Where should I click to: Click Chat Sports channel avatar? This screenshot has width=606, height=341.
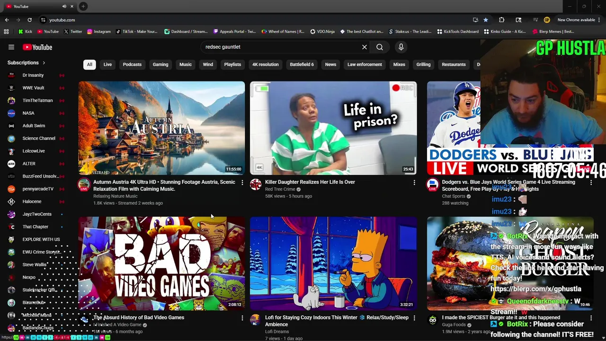(432, 185)
